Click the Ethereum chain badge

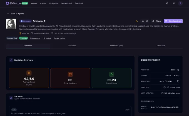26,21
